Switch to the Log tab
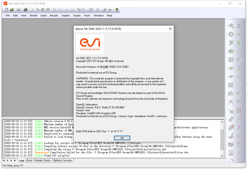 (x=21, y=160)
